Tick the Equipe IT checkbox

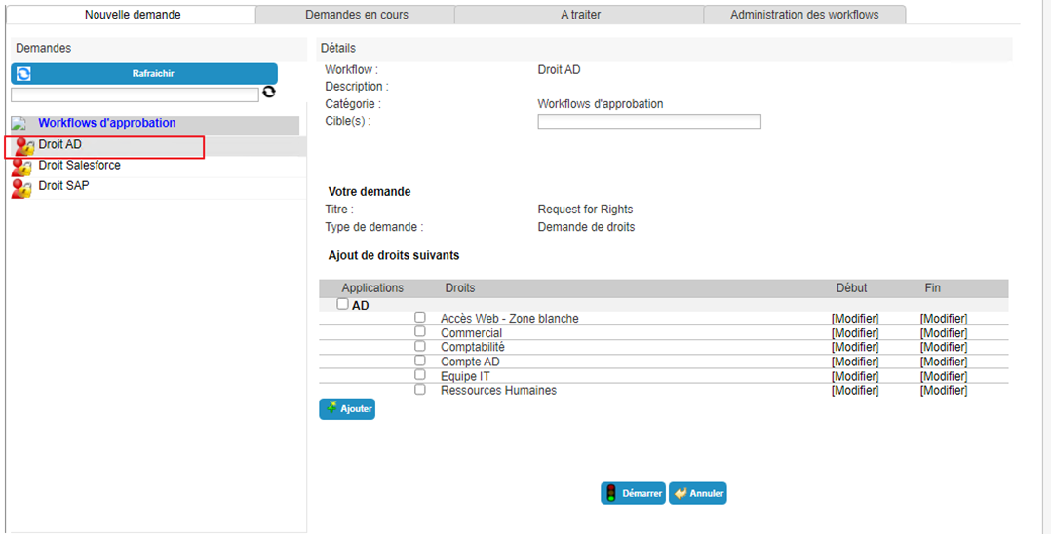click(419, 374)
